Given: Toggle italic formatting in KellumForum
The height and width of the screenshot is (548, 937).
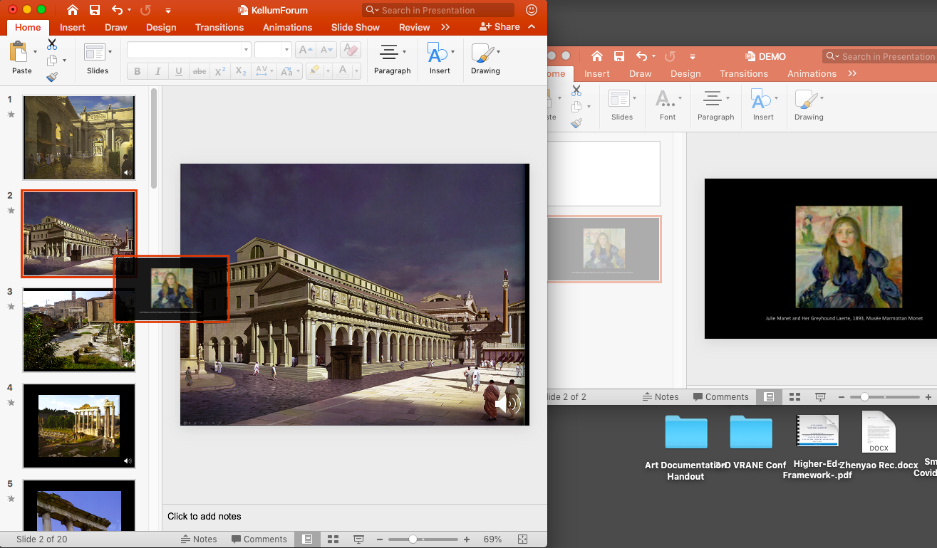Looking at the screenshot, I should pos(158,71).
